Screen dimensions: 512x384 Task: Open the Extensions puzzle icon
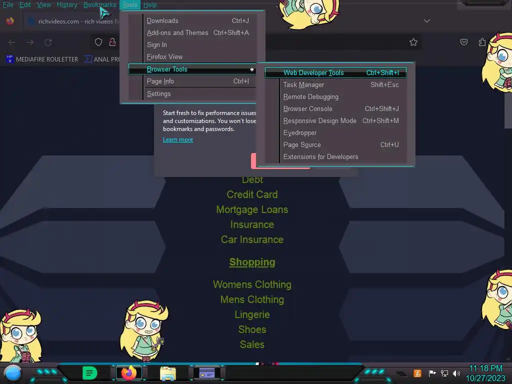pyautogui.click(x=482, y=42)
